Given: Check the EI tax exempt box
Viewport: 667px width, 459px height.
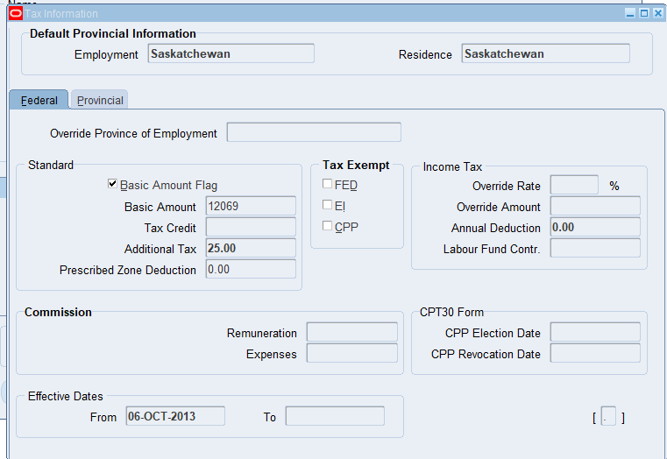Looking at the screenshot, I should coord(327,205).
